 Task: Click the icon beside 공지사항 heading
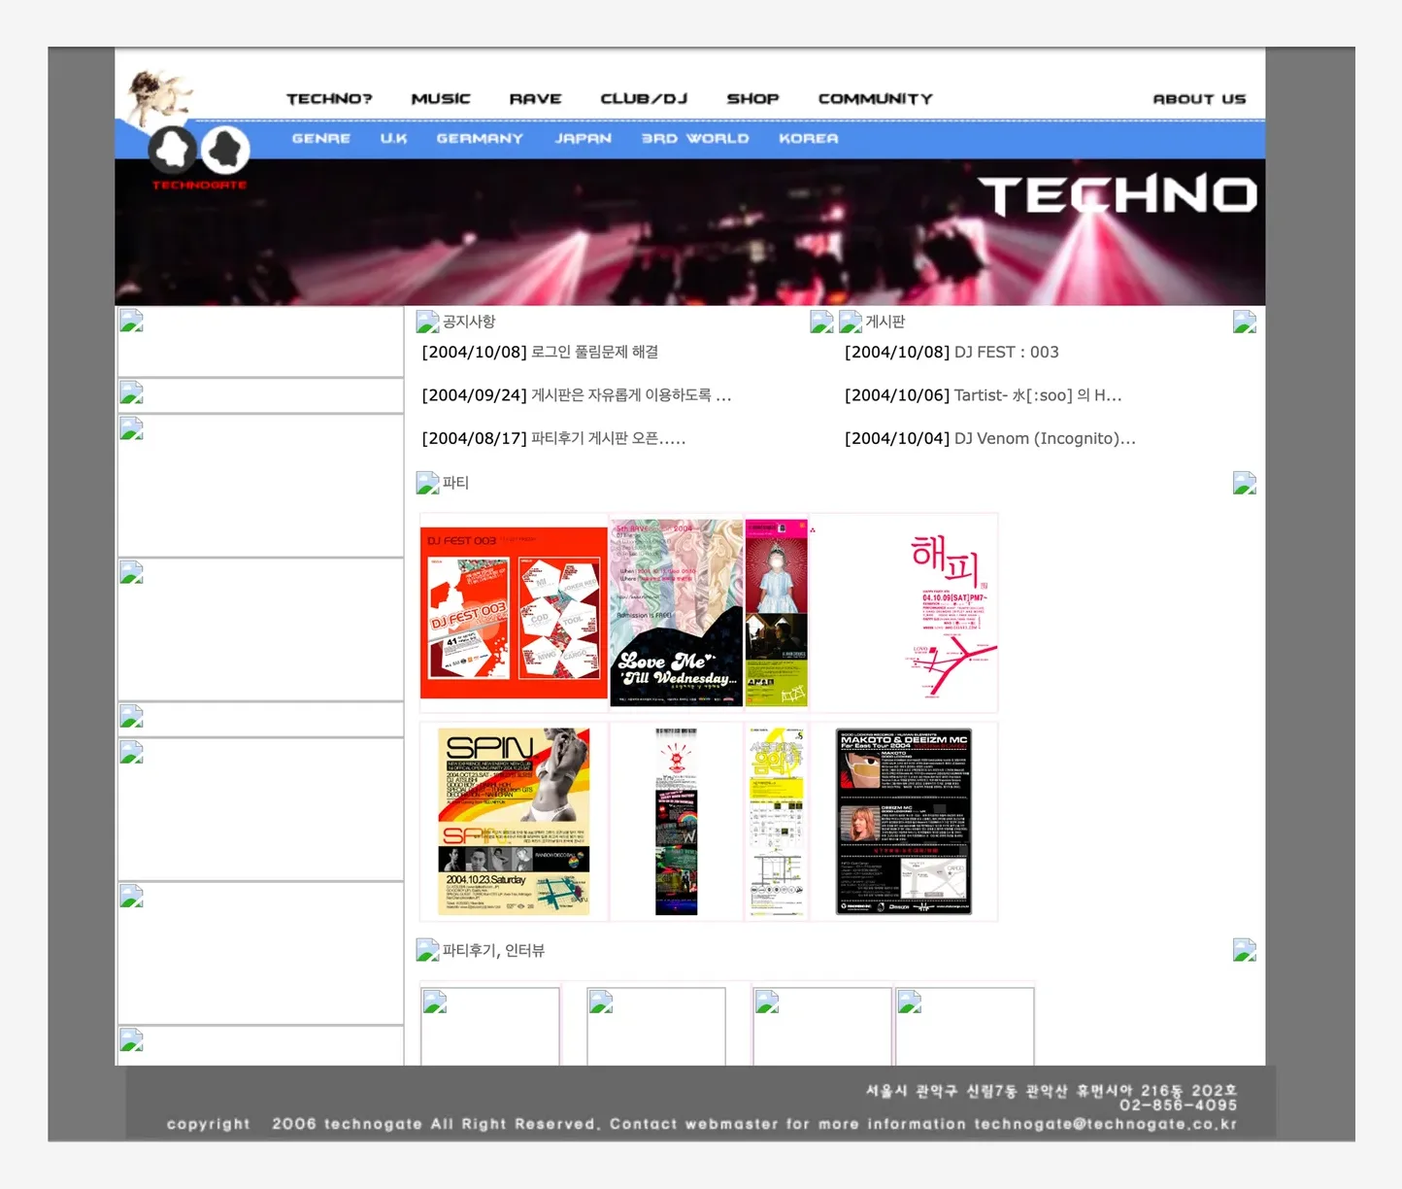point(427,322)
